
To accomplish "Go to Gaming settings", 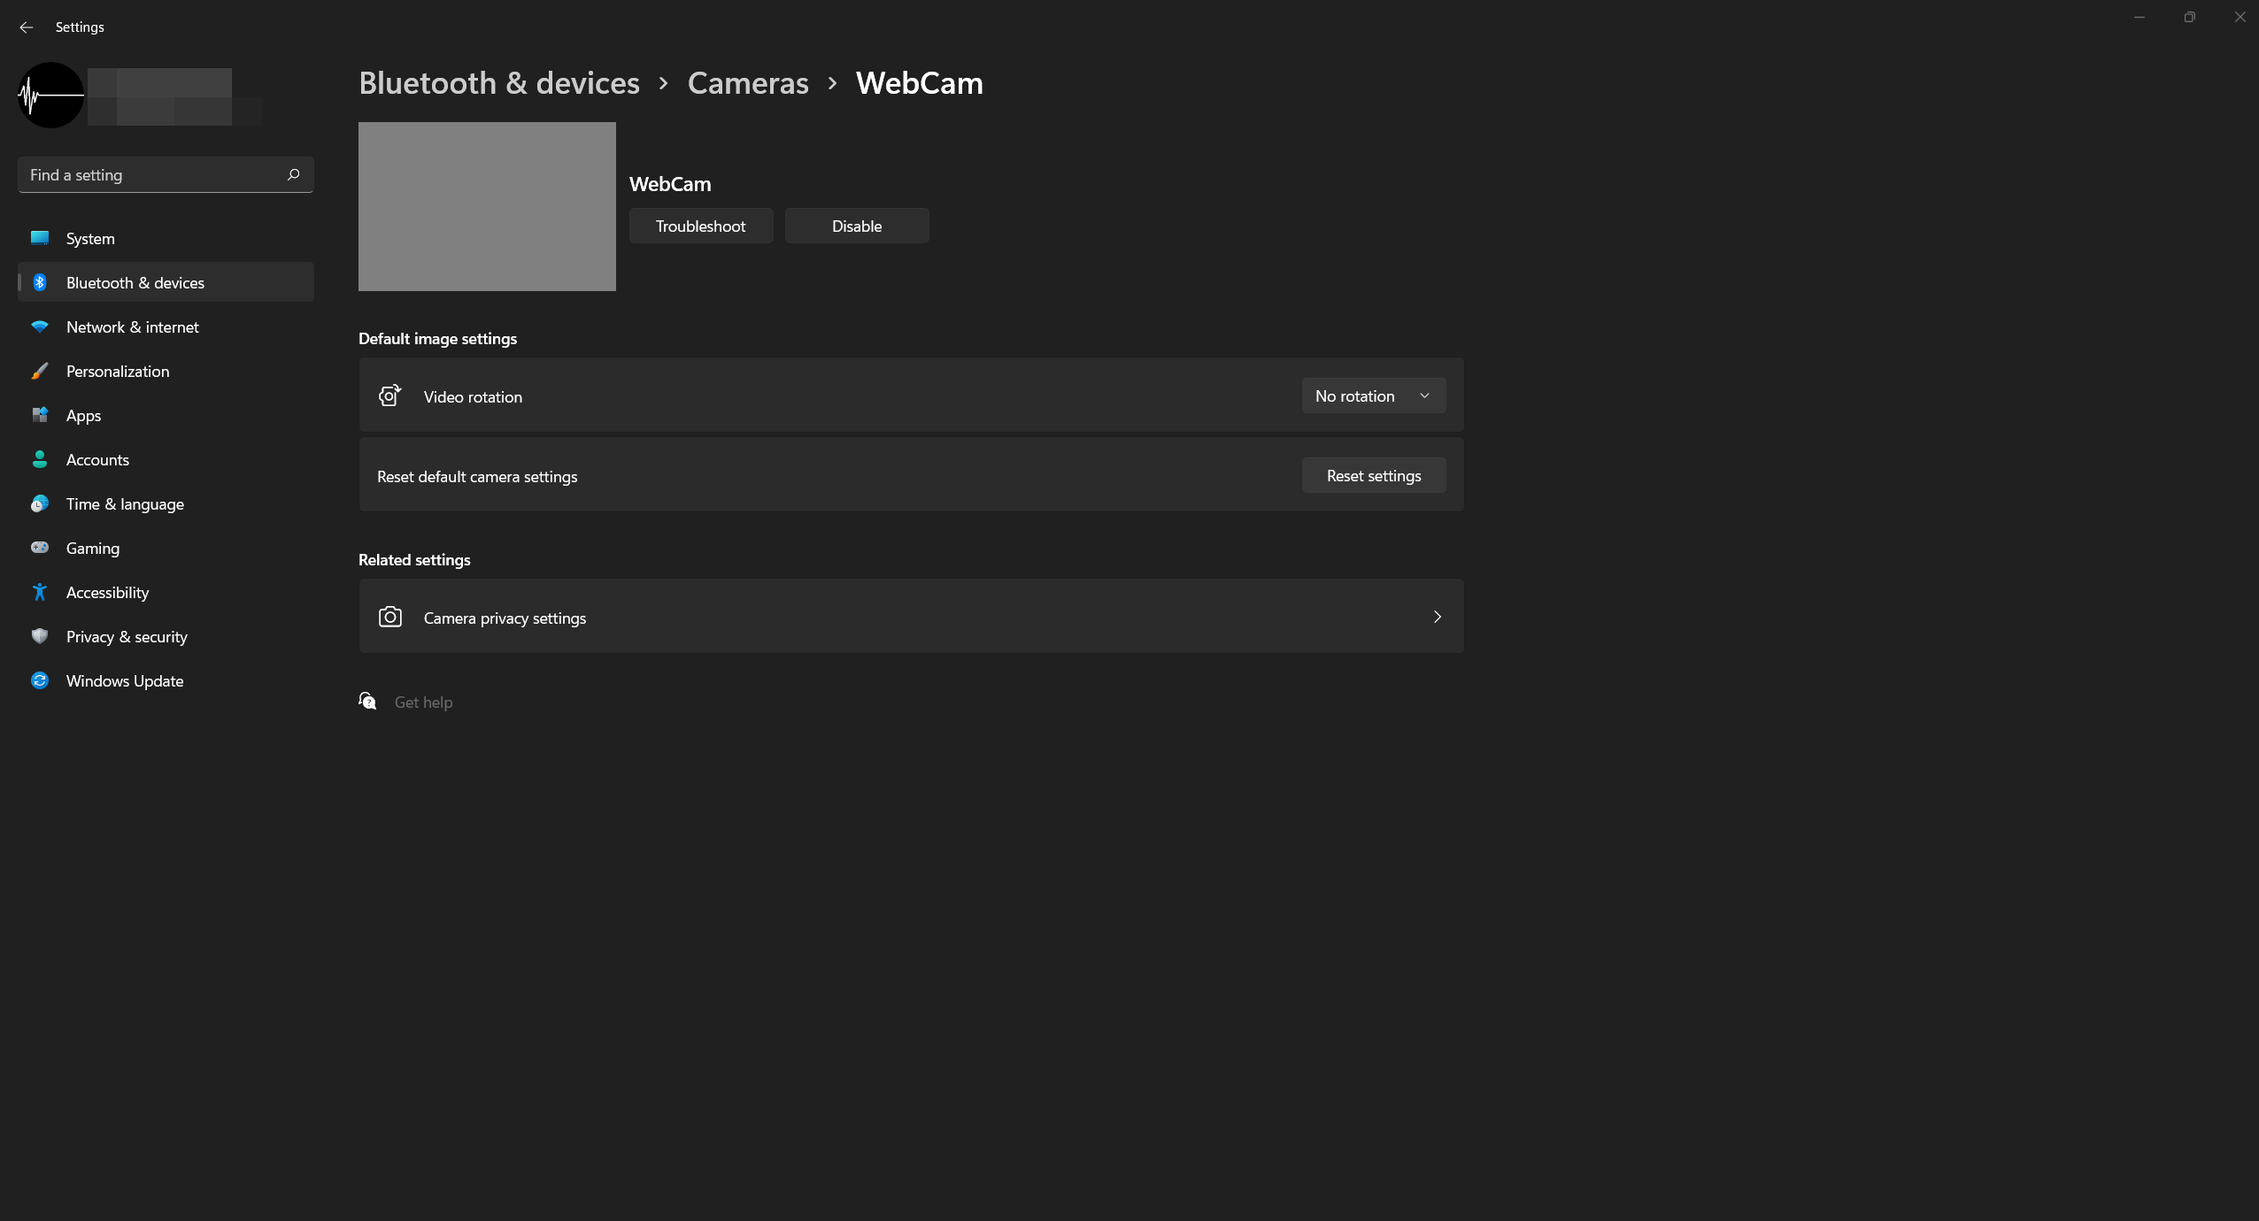I will tap(166, 548).
